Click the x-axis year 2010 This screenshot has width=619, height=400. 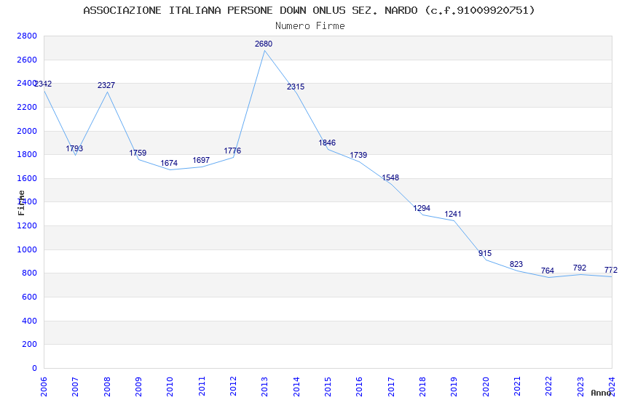point(170,386)
